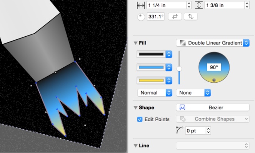The height and width of the screenshot is (153, 255).
Task: Collapse the Line section triangle
Action: click(135, 146)
